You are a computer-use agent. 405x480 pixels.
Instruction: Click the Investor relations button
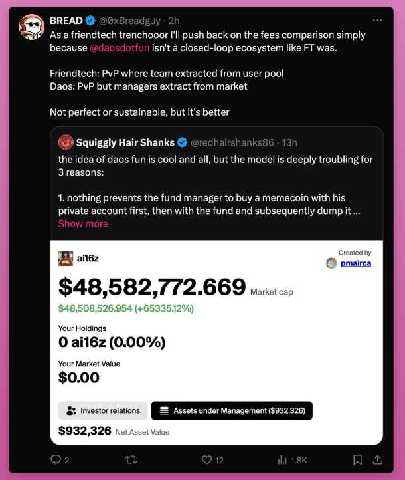click(x=102, y=411)
